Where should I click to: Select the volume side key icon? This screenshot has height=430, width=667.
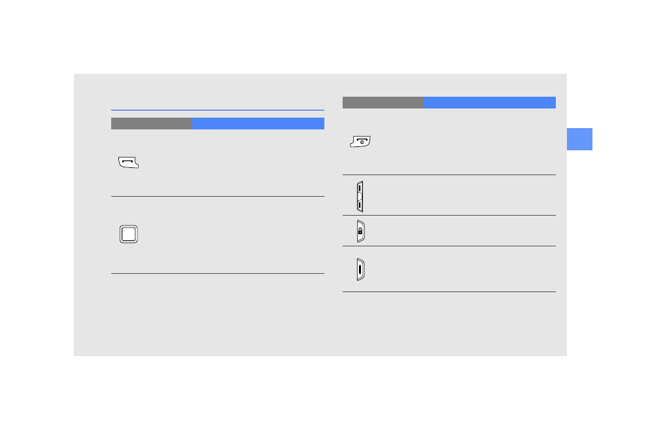pos(360,196)
